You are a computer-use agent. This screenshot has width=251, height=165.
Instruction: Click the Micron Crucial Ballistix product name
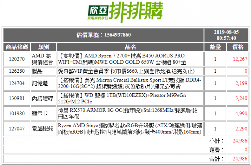pyautogui.click(x=129, y=83)
